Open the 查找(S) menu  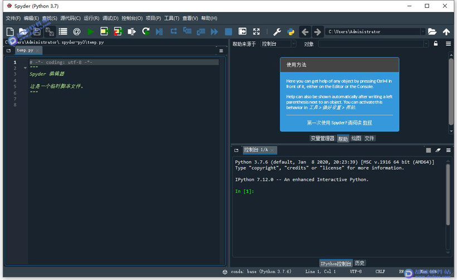50,18
